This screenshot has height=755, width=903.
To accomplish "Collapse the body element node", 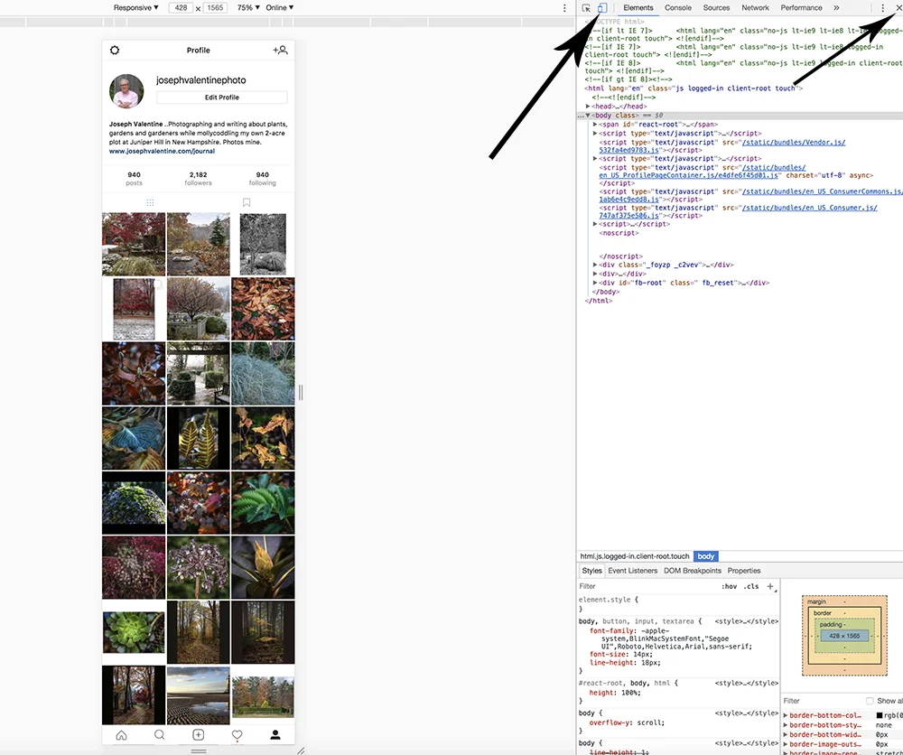I will (588, 116).
